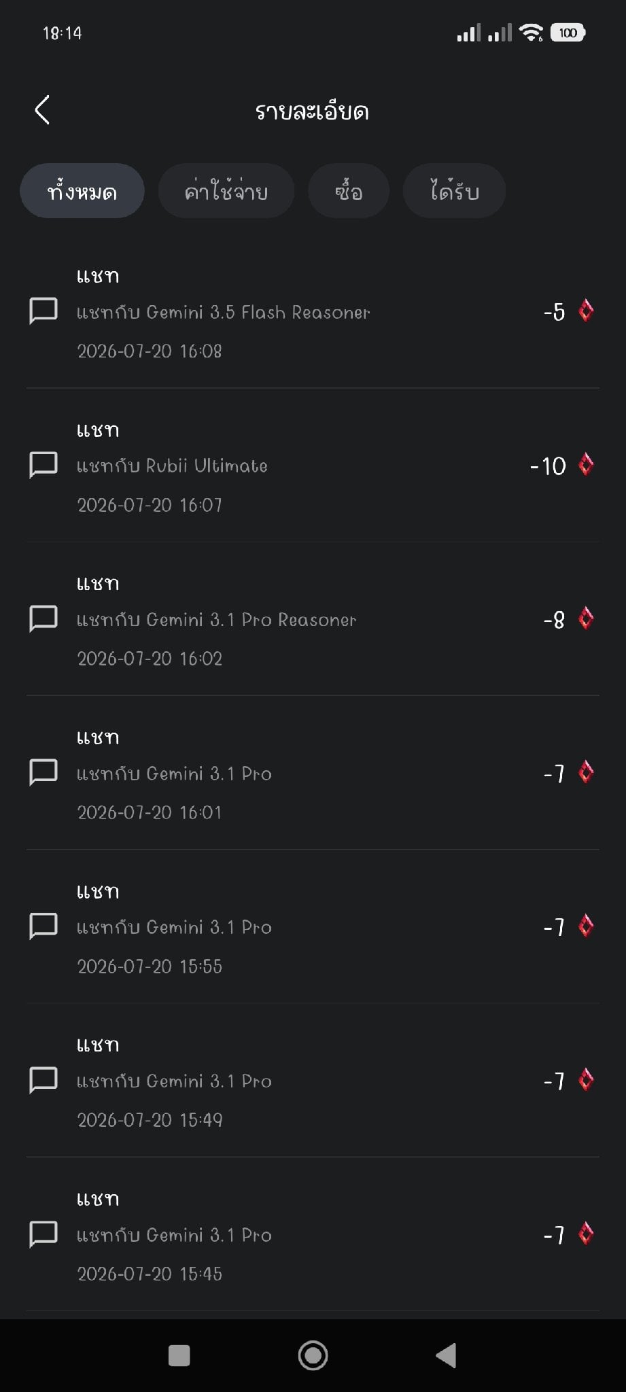Show the ได้รับ filter tab
626x1392 pixels.
tap(454, 191)
